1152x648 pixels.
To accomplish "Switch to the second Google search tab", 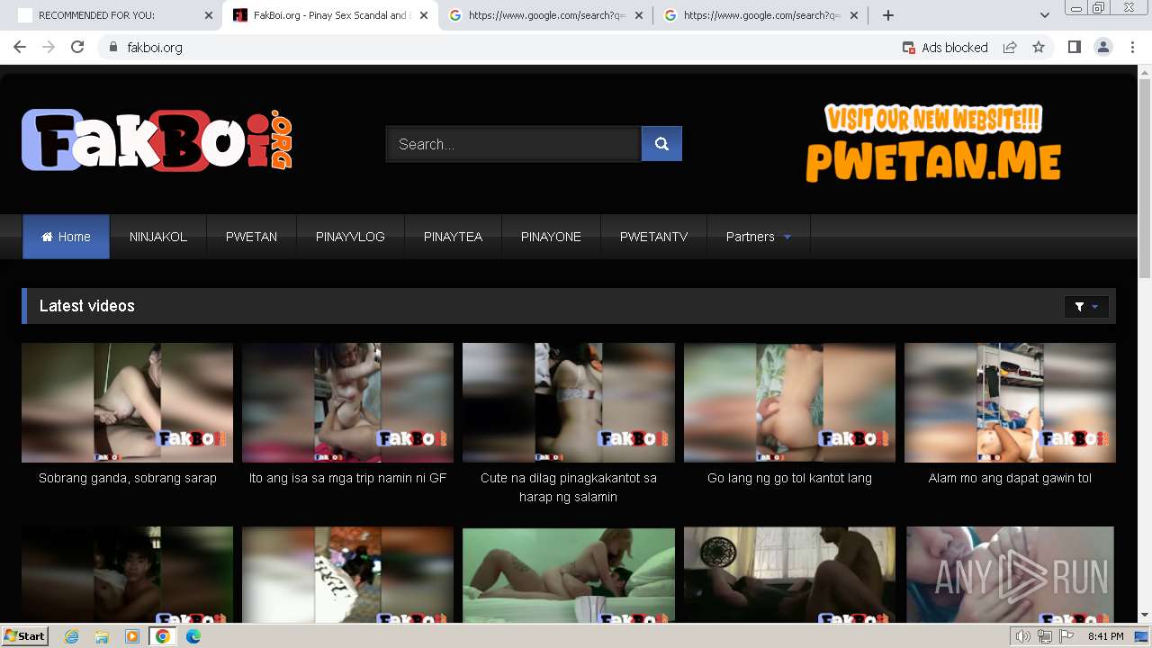I will [761, 15].
